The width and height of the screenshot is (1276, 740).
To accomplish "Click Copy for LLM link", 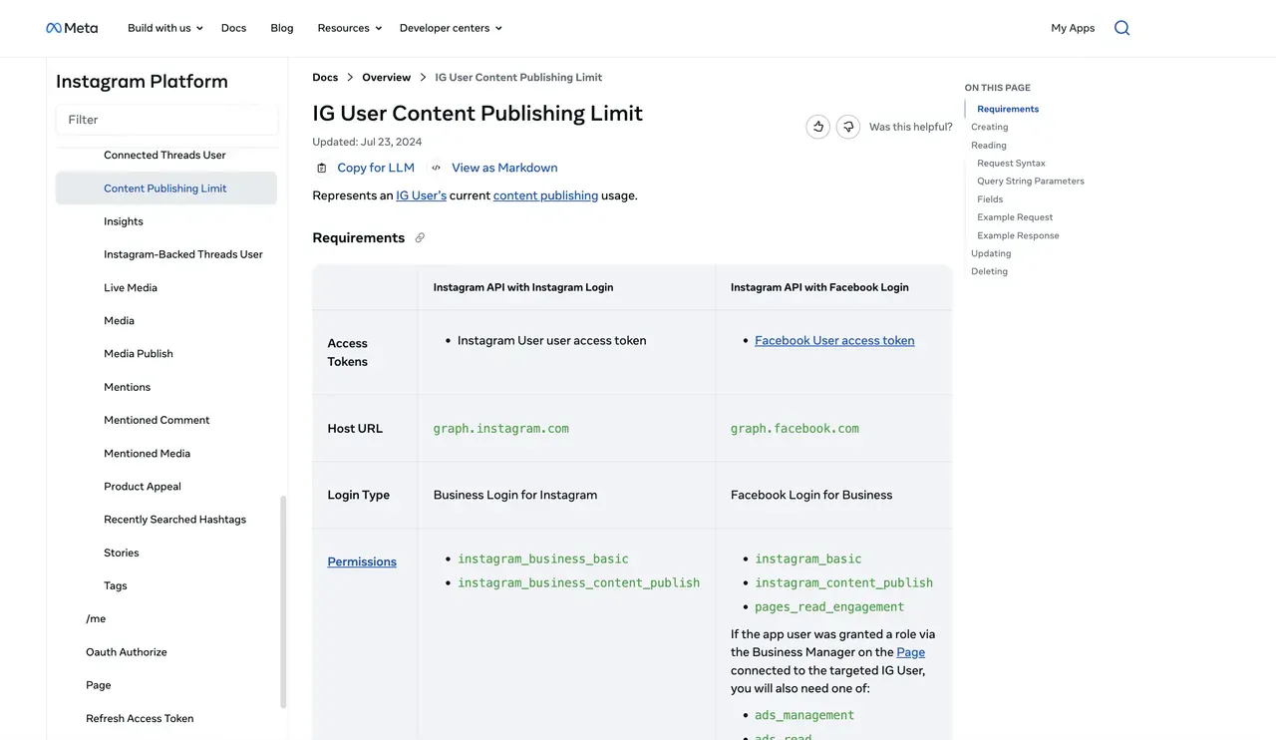I will (376, 168).
